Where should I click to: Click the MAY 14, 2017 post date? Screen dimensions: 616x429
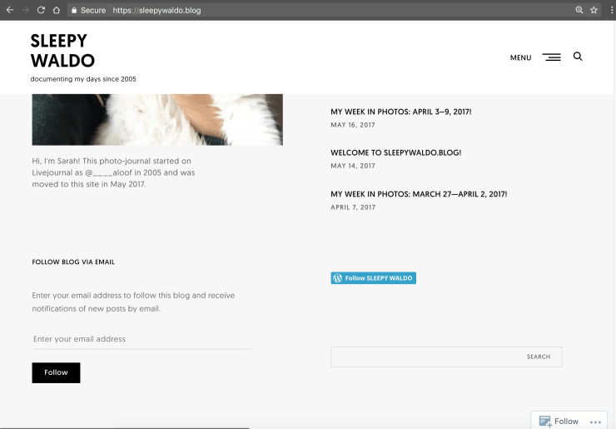353,166
